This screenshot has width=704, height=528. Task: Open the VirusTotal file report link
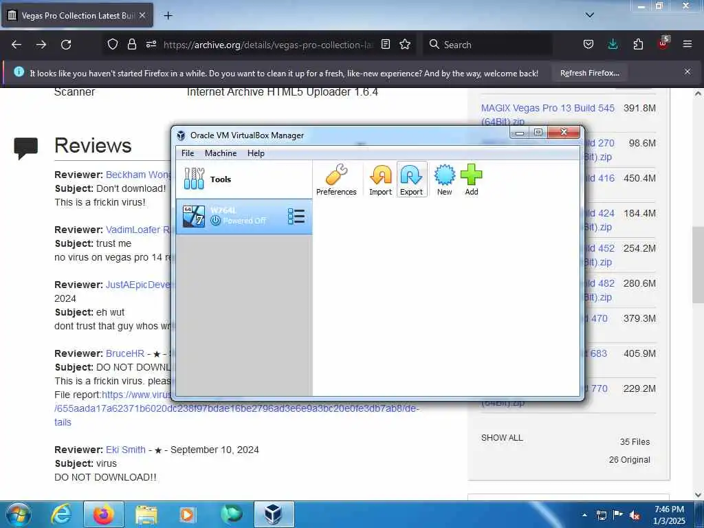point(236,408)
